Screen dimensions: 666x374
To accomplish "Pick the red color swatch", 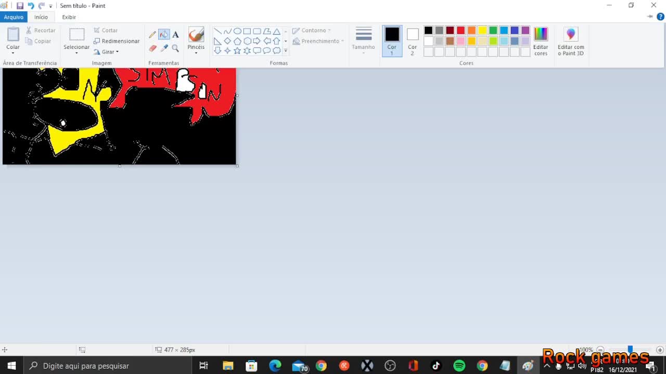I will (x=460, y=30).
